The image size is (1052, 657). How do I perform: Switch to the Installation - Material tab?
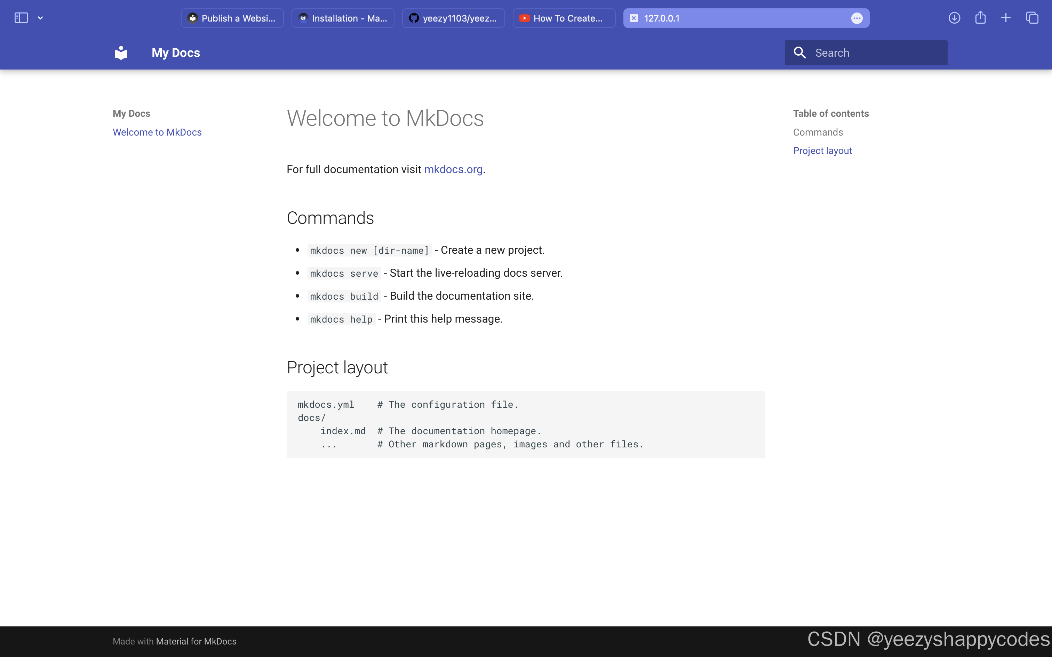[343, 18]
